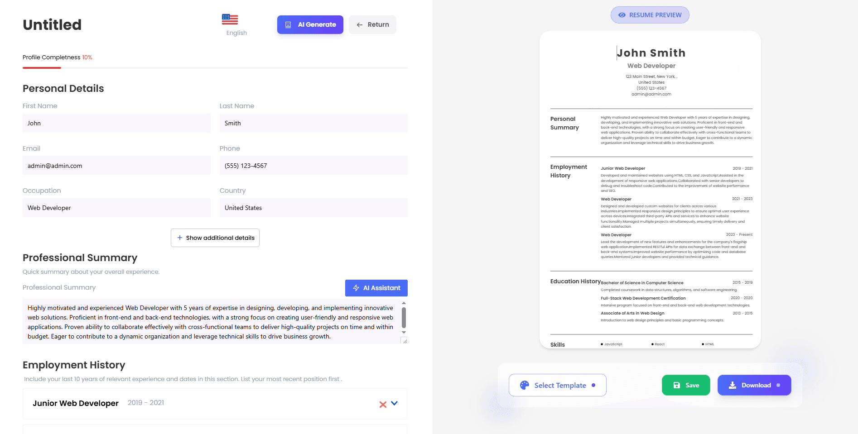Toggle the purple dot on Download button
The height and width of the screenshot is (434, 858).
pyautogui.click(x=779, y=385)
